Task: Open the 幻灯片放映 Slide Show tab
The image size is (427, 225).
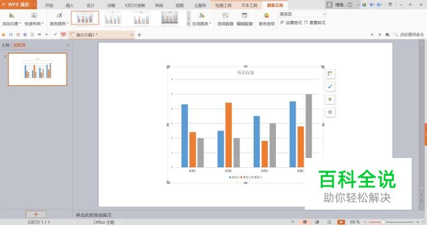Action: click(135, 5)
